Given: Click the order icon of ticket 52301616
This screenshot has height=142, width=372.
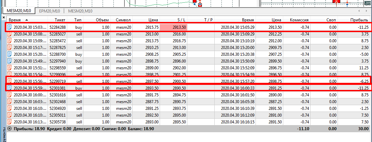Looking at the screenshot, I should coord(9,95).
